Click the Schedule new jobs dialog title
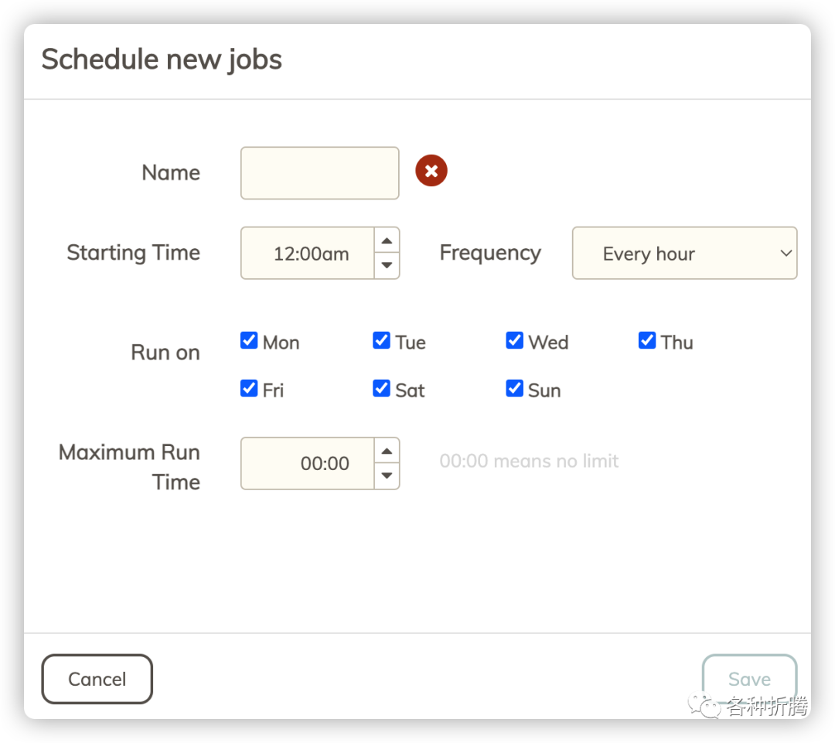Screen dimensions: 835x743 click(x=162, y=60)
